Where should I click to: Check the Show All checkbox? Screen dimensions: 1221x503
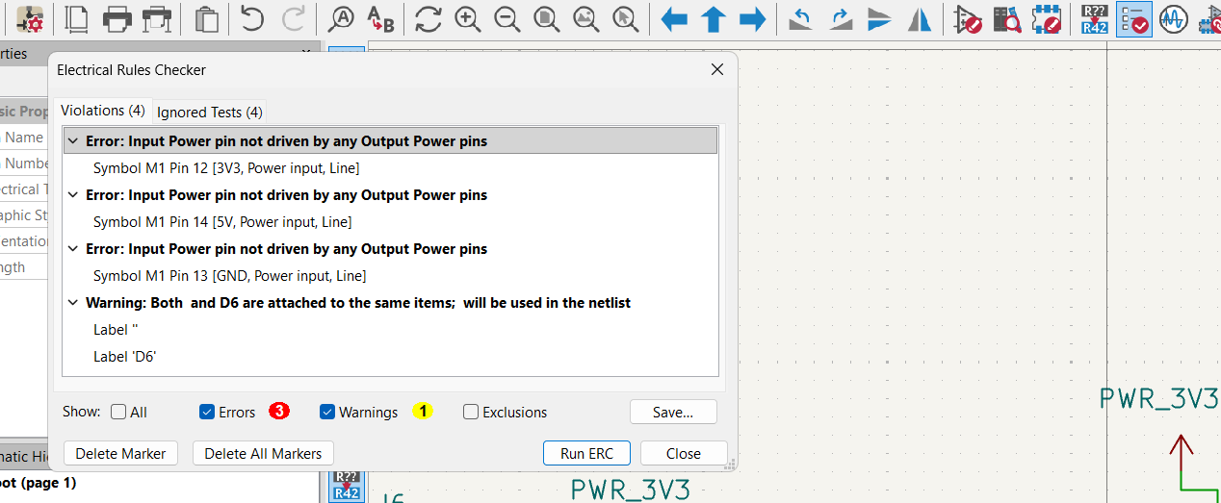[118, 412]
